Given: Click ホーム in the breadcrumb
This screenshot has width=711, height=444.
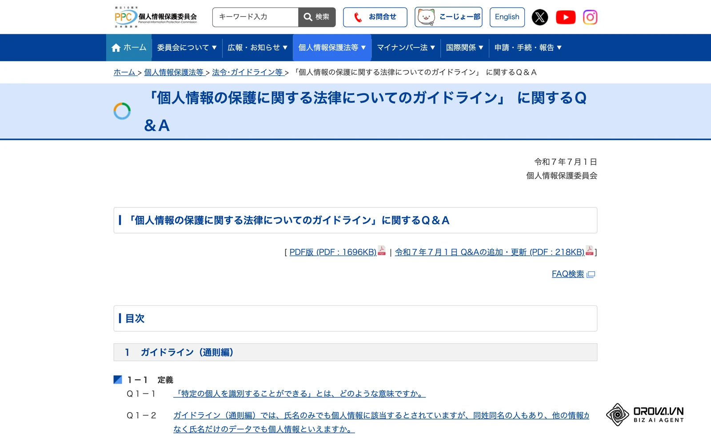Looking at the screenshot, I should coord(124,72).
